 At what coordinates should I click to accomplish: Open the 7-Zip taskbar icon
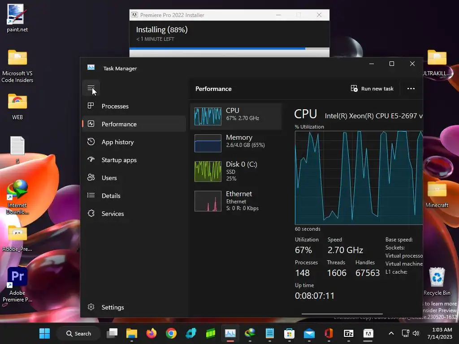coord(348,333)
